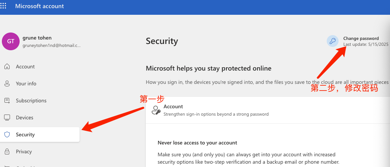Open the Privacy sidebar item
The width and height of the screenshot is (390, 167).
coord(24,151)
